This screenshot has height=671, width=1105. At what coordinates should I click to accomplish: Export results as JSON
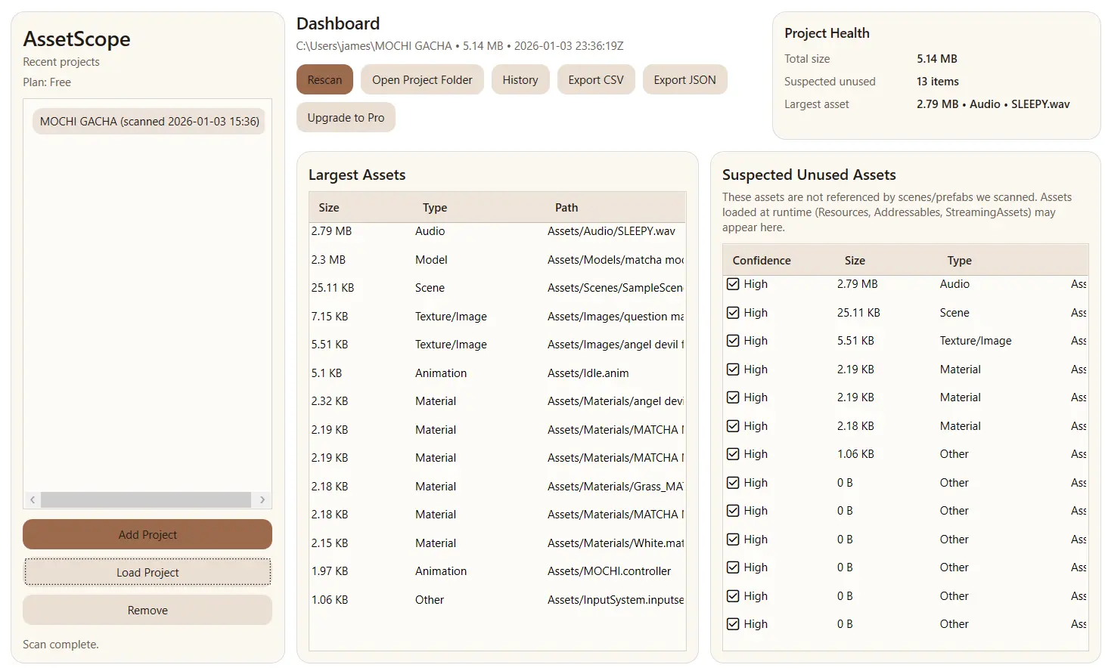pos(684,80)
